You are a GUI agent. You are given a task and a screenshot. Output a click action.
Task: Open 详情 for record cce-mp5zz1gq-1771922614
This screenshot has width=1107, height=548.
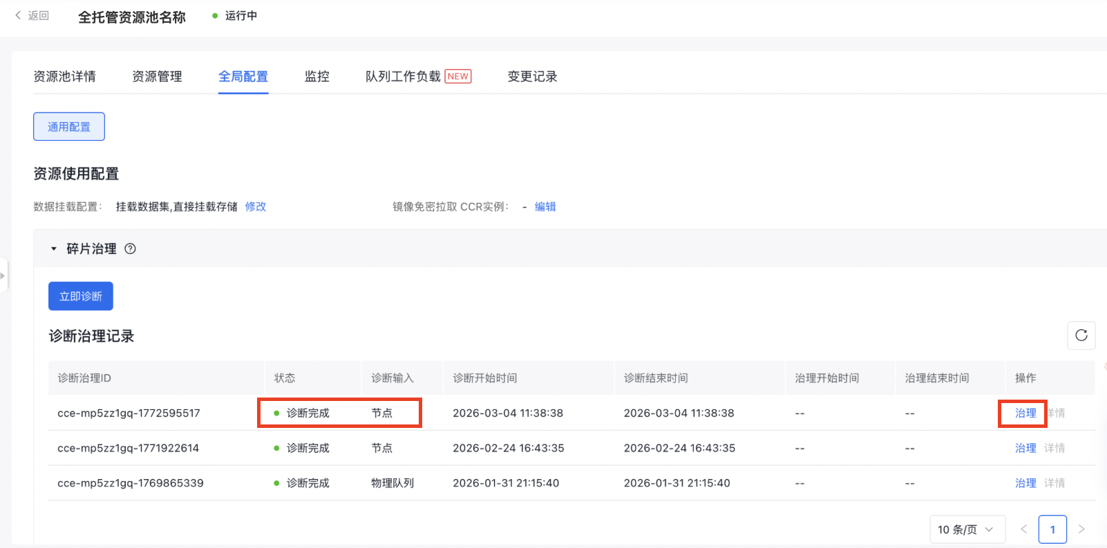tap(1054, 449)
